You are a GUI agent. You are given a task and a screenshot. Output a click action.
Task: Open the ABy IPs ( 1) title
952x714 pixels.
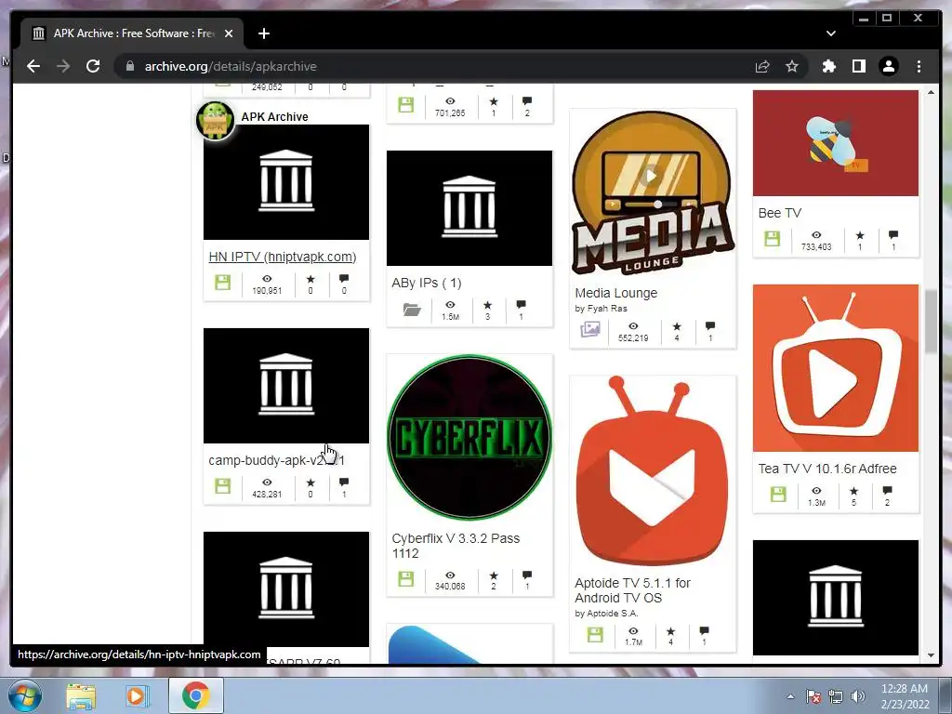(426, 283)
